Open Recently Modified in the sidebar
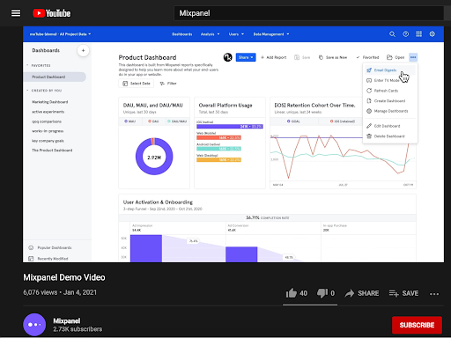Image resolution: width=451 pixels, height=338 pixels. coord(48,259)
